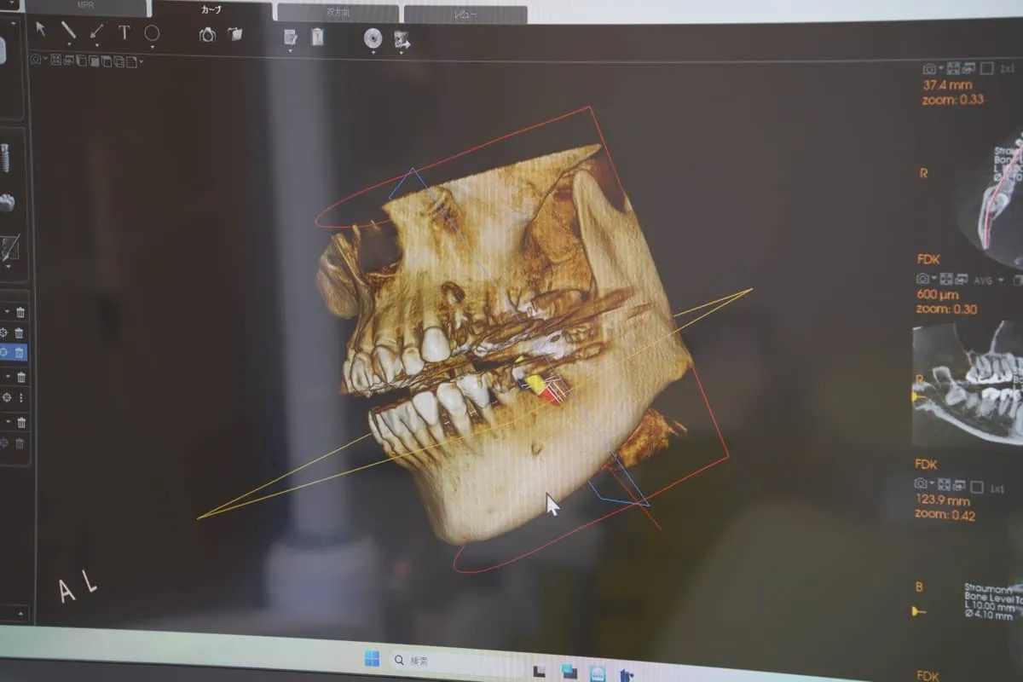Click the target icon in the blue highlighted row

coord(3,352)
